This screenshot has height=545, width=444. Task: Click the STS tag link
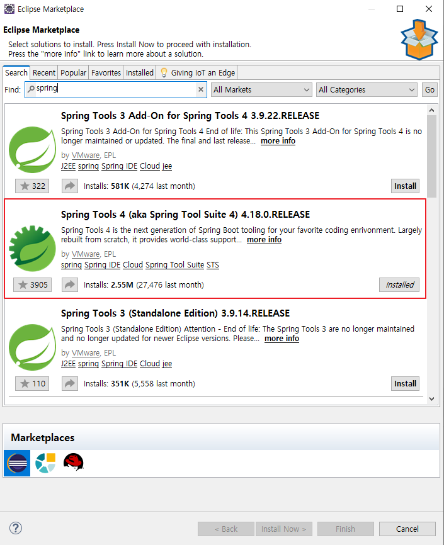(x=213, y=265)
